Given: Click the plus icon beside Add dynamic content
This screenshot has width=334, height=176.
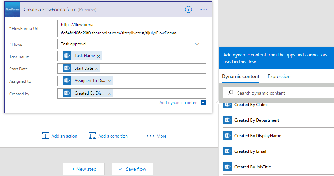Looking at the screenshot, I should pos(204,103).
